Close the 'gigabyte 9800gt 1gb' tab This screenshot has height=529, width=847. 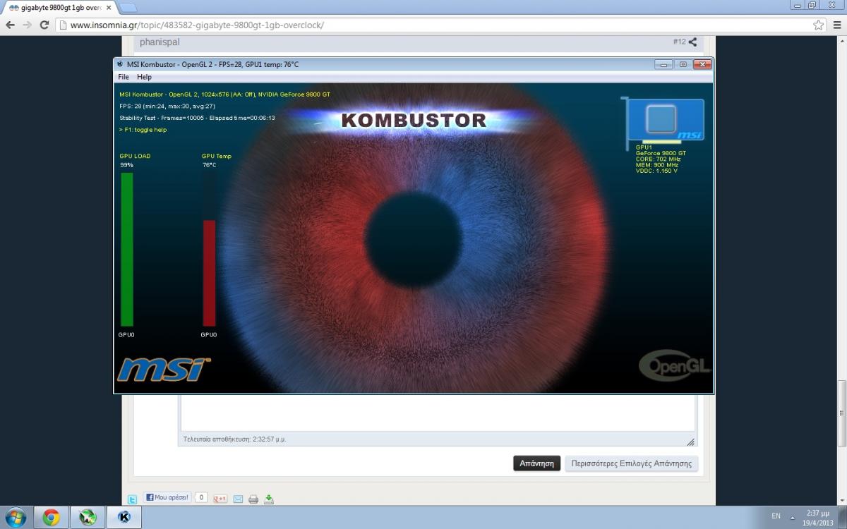click(x=109, y=7)
